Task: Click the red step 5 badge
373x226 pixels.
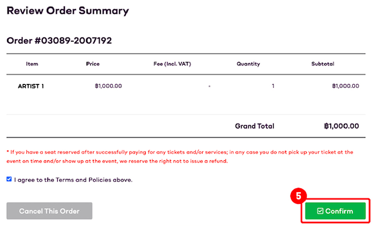Action: click(298, 196)
